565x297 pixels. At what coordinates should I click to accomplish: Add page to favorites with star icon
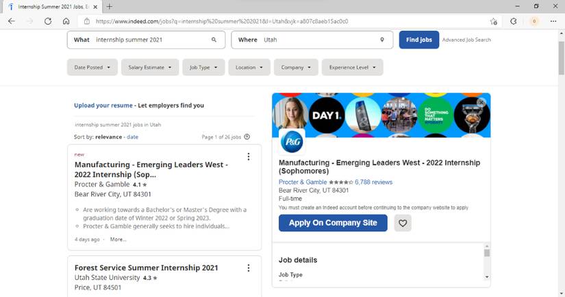494,21
